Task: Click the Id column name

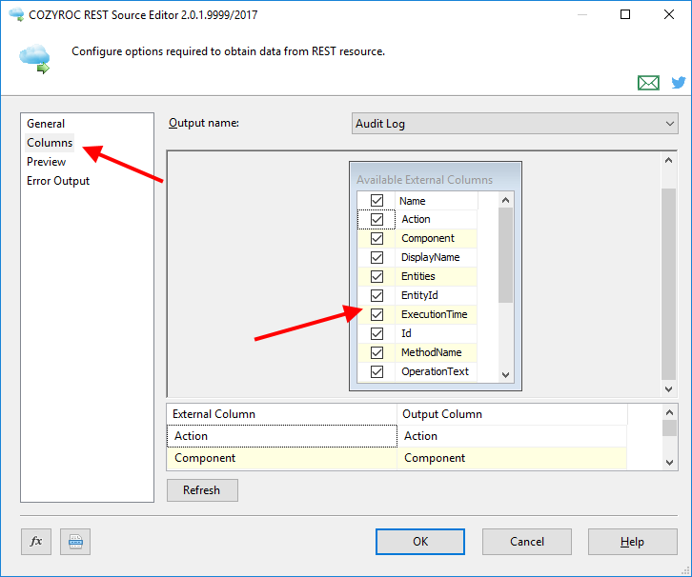Action: (406, 333)
